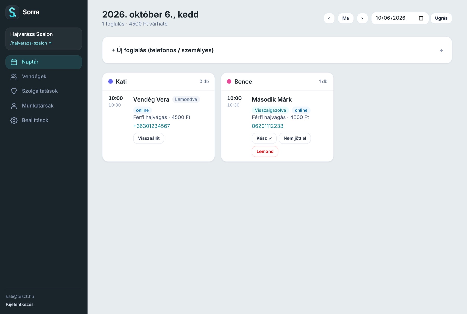Click the Beállítások gear icon
The height and width of the screenshot is (314, 467).
tap(14, 120)
